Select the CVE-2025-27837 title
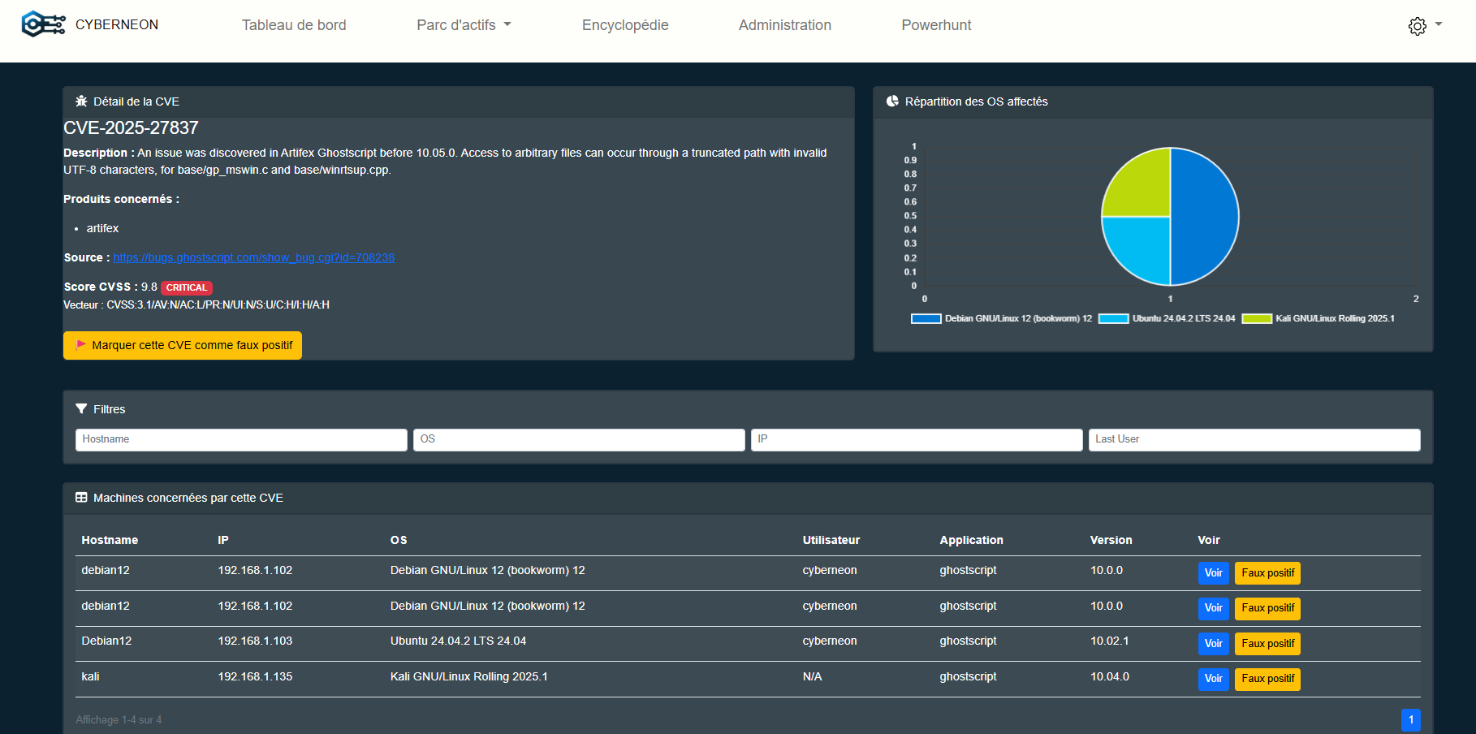1476x734 pixels. pyautogui.click(x=131, y=128)
